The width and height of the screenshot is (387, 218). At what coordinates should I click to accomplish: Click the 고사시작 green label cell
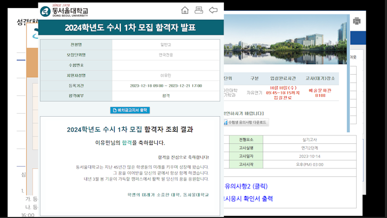point(246,164)
